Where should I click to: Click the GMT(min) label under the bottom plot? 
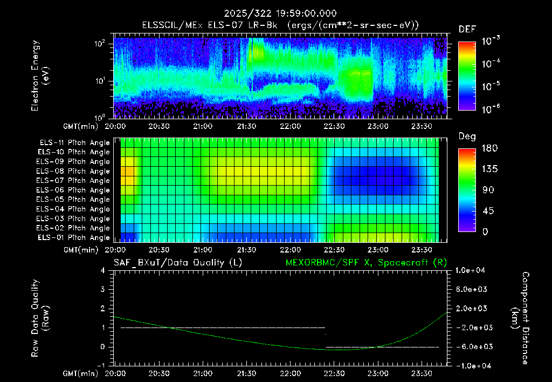[80, 373]
